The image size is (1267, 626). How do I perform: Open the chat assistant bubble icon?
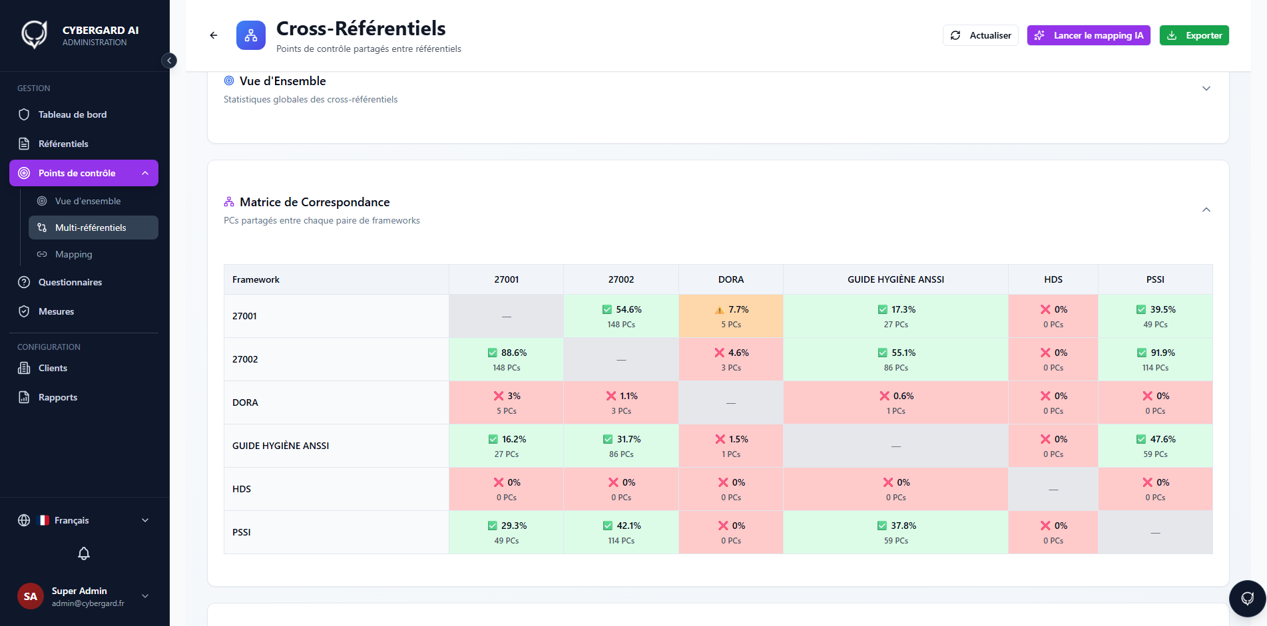point(1247,599)
